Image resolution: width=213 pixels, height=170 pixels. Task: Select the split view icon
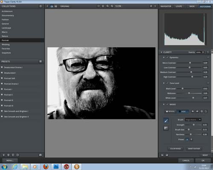[56, 6]
